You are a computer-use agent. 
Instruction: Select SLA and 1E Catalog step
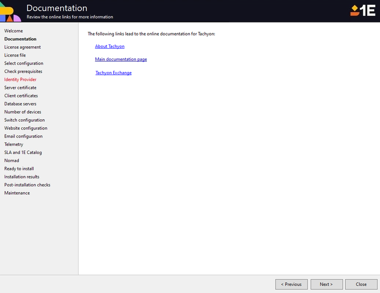click(23, 153)
